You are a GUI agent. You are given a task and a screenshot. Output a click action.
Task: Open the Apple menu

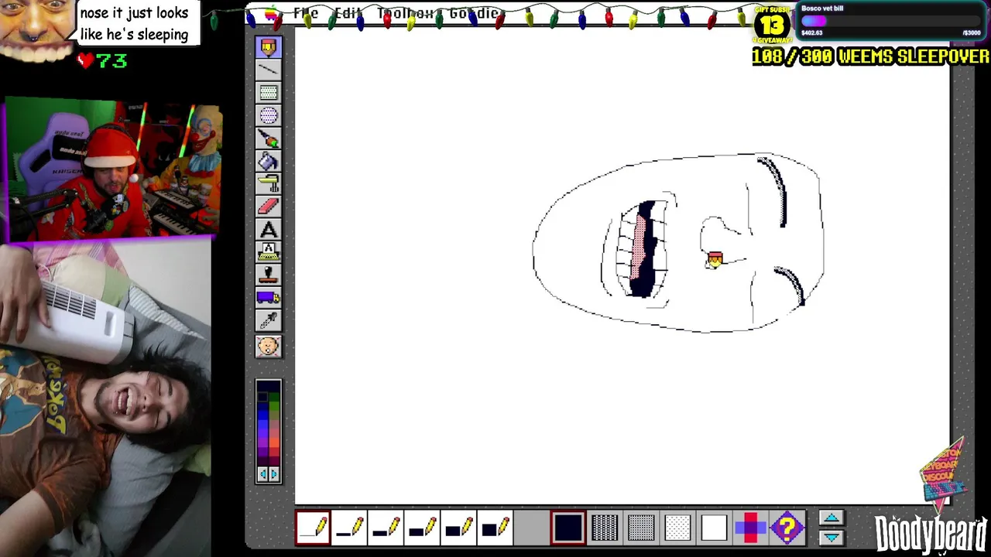click(272, 14)
